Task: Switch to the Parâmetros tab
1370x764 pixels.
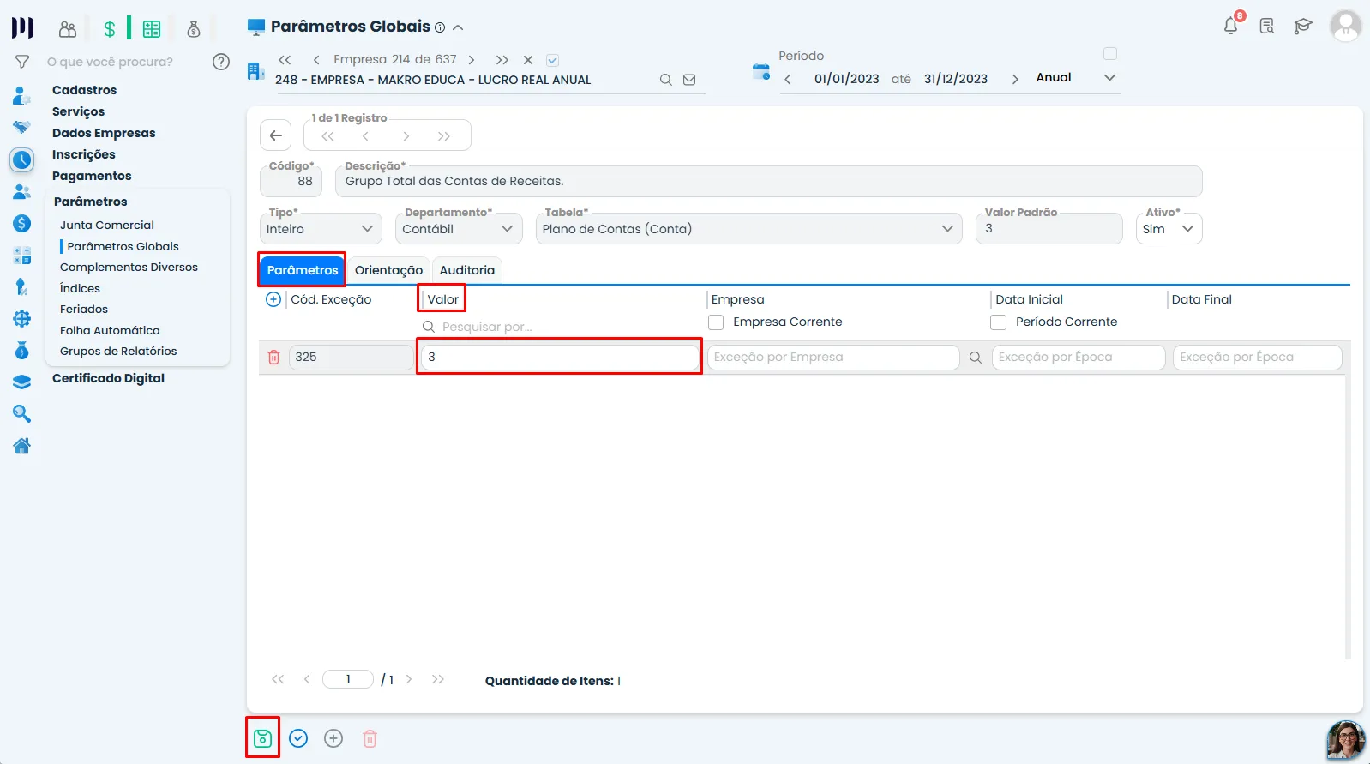Action: click(x=303, y=270)
